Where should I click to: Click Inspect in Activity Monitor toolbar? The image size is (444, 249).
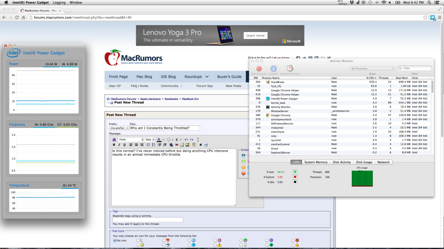273,70
